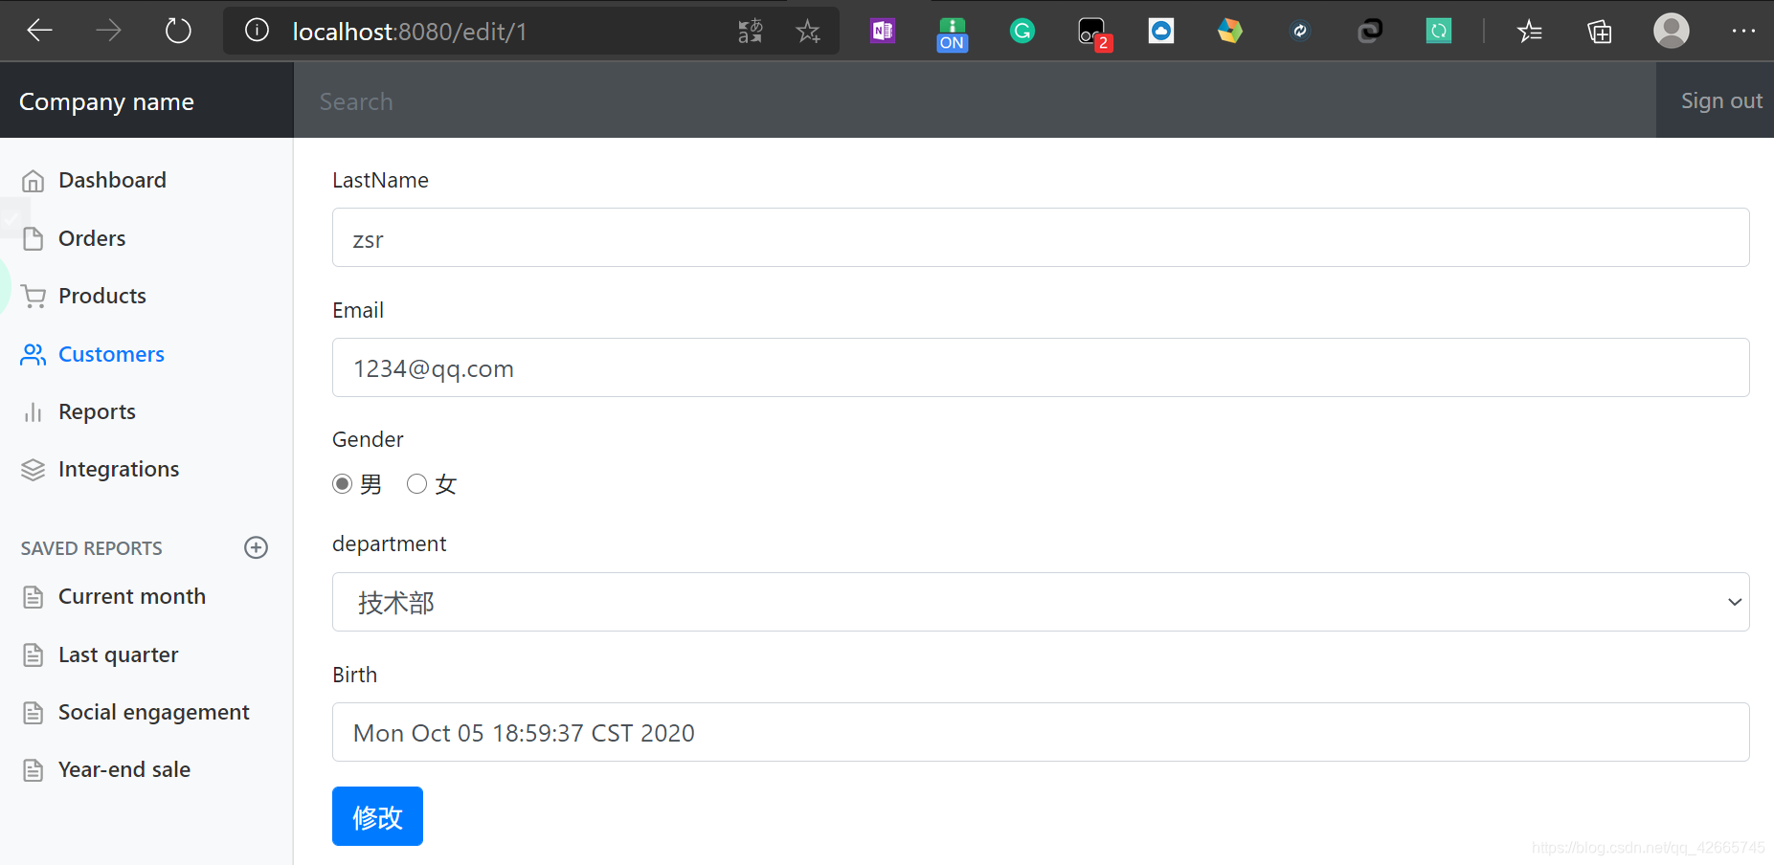Click the Last quarter document icon
Screen dimensions: 1774x865
[x=34, y=654]
